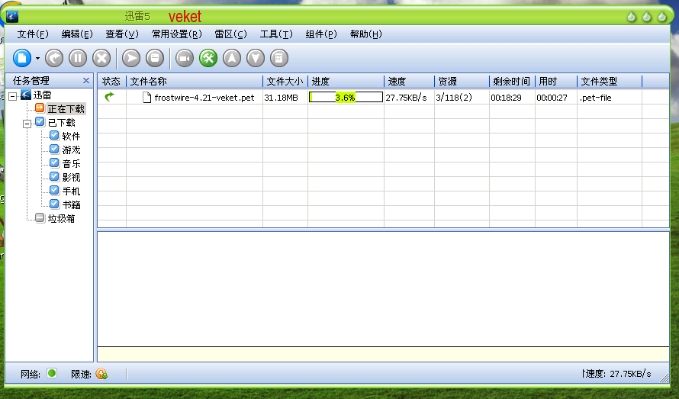Open the New task dropdown arrow

[37, 59]
